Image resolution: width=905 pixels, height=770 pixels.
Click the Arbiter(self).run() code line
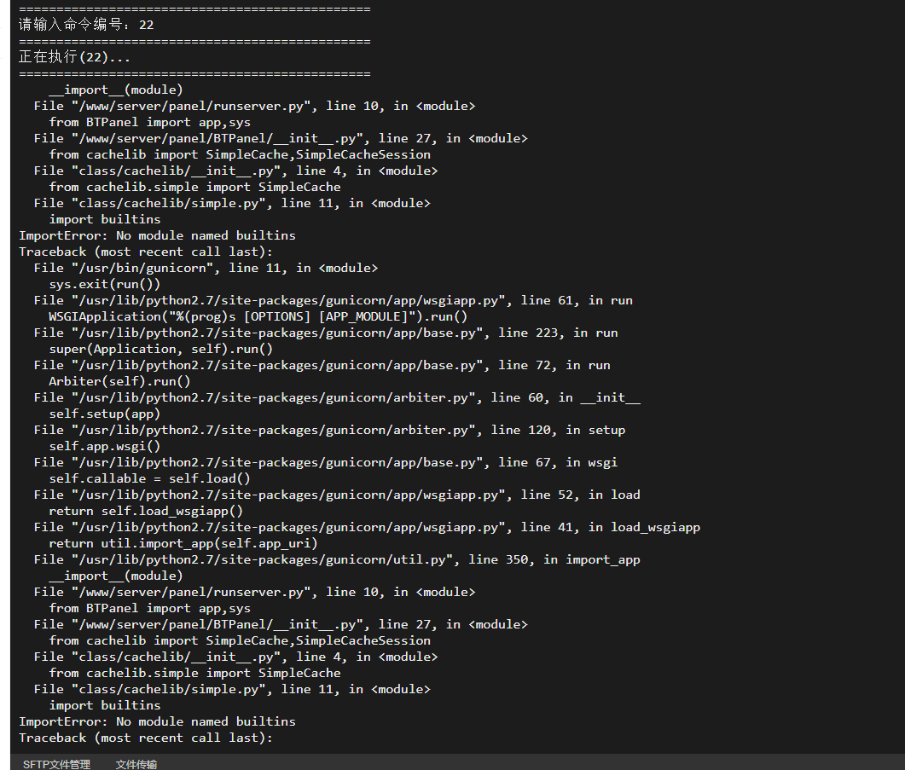(x=119, y=381)
